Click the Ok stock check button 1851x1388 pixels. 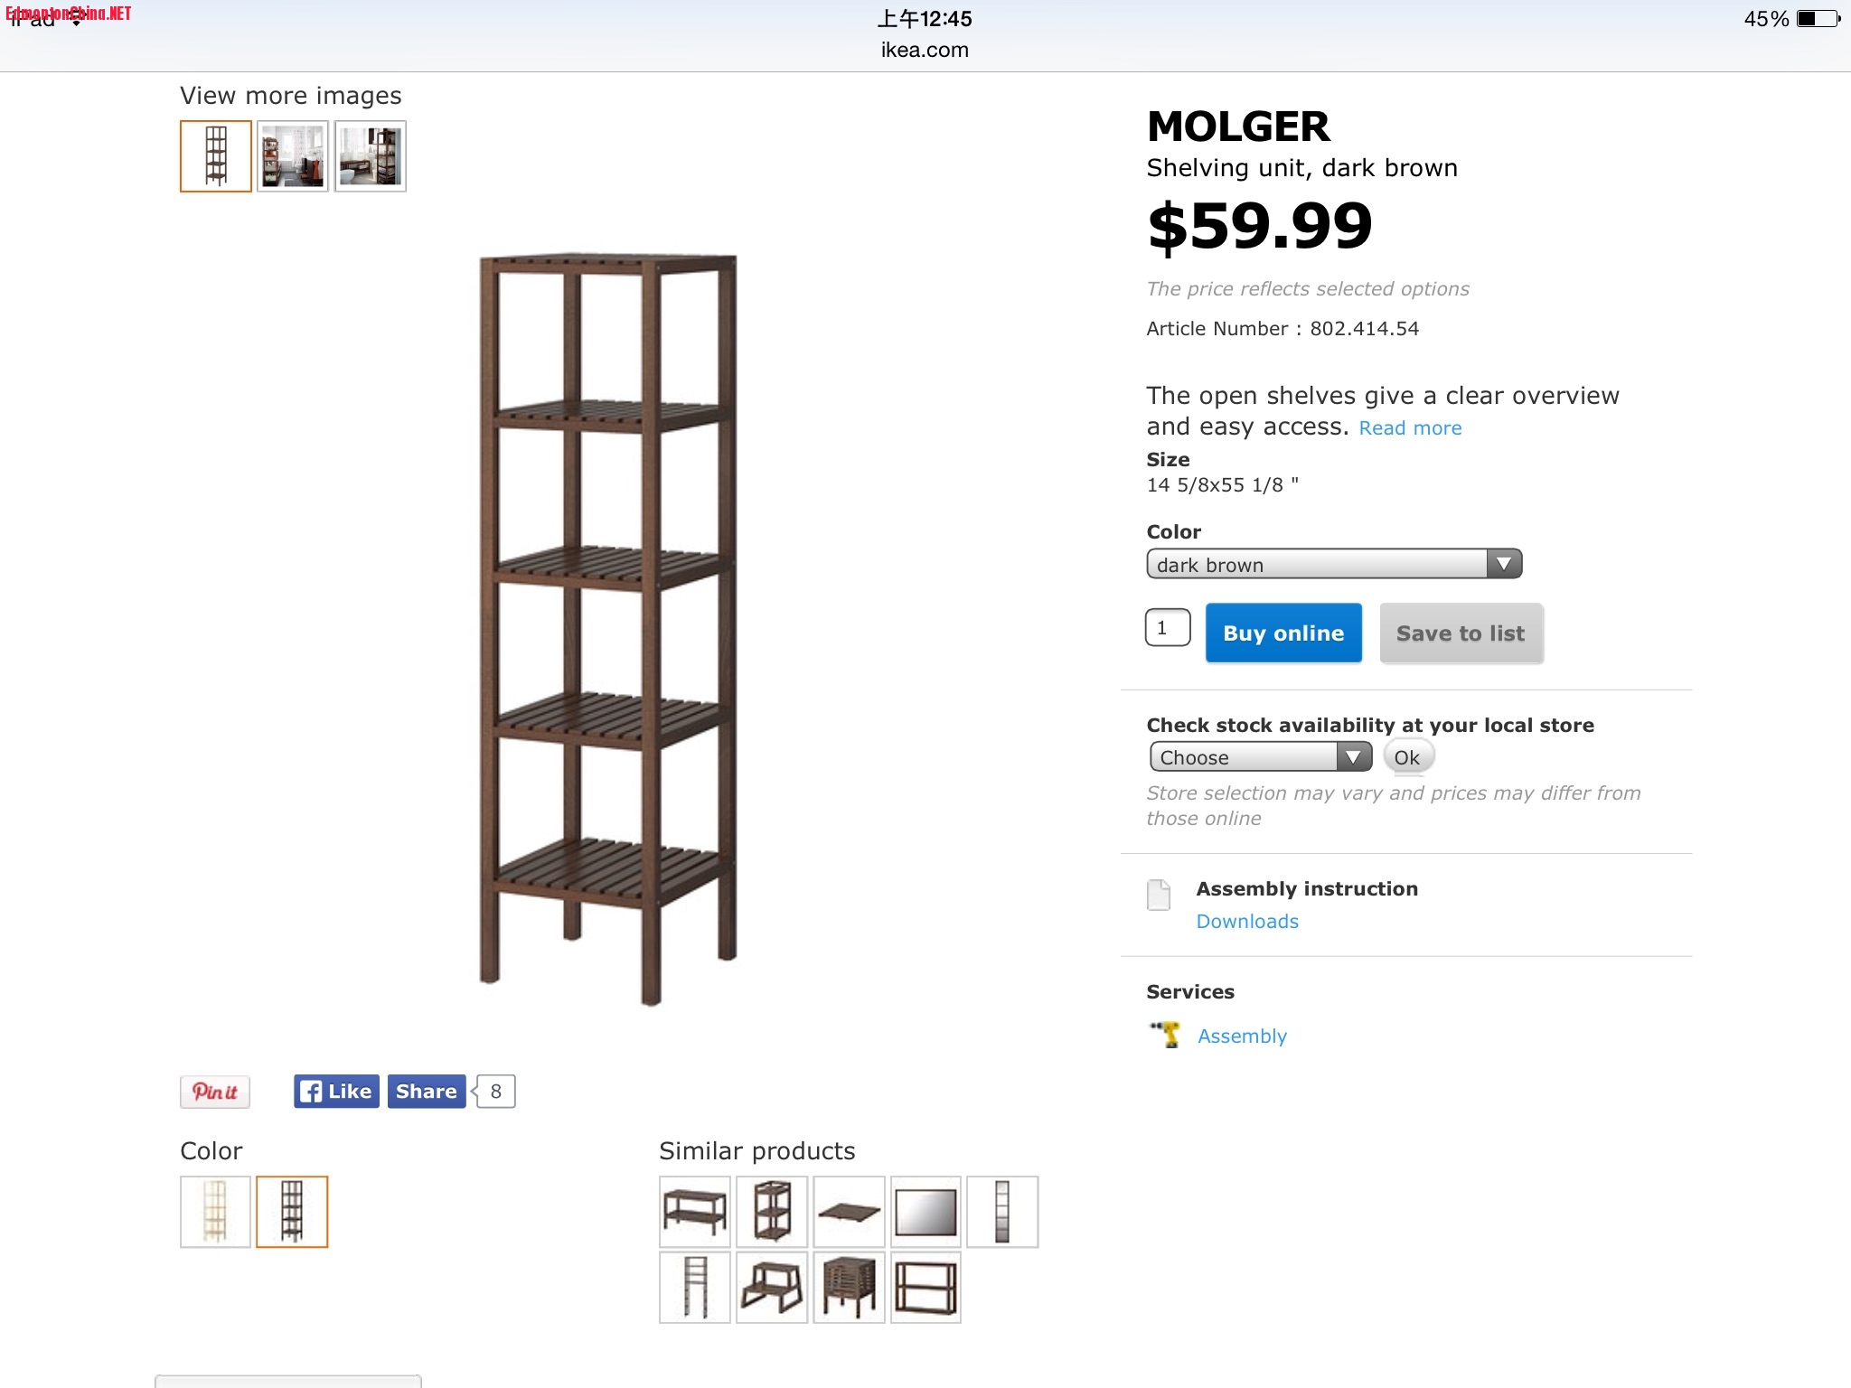(x=1407, y=757)
